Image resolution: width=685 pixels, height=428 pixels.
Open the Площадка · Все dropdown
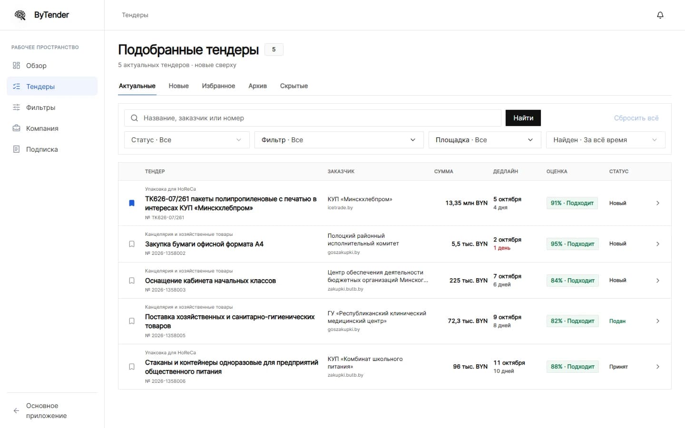tap(485, 140)
